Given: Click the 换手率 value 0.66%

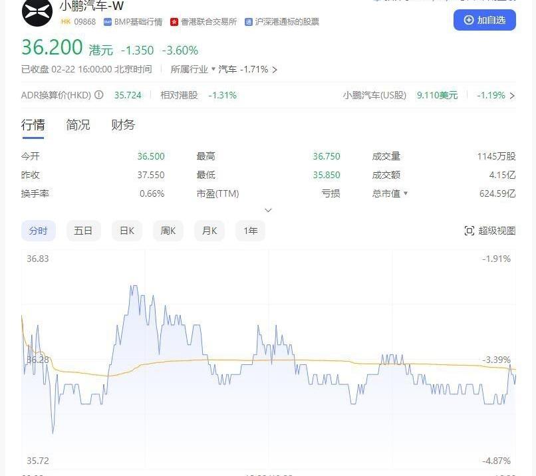Looking at the screenshot, I should [x=152, y=193].
